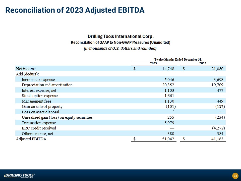Select the "Reconcilation of GAAP to Non-GAAP Measures (Unaudited)" subtitle
This screenshot has height=181, width=241.
120,42
